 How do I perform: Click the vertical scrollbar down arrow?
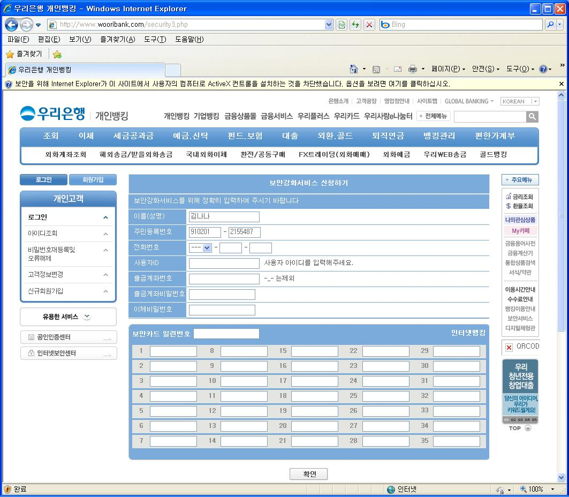pyautogui.click(x=561, y=477)
